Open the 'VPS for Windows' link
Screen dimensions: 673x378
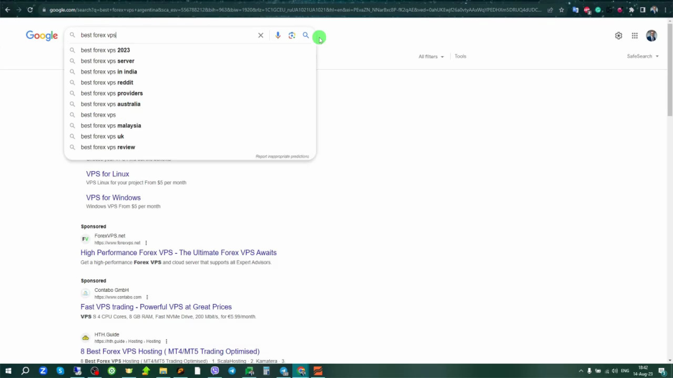point(114,197)
